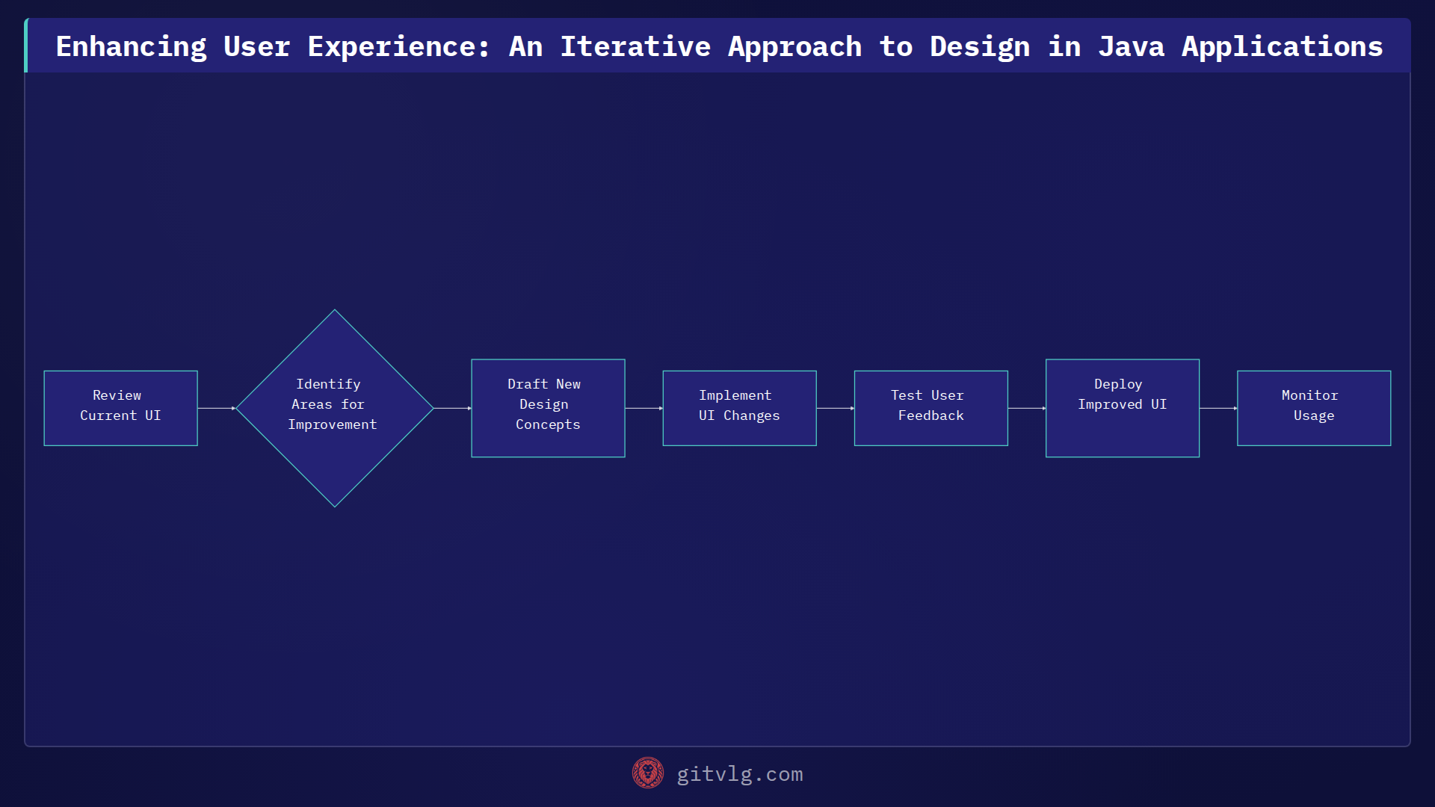Image resolution: width=1435 pixels, height=807 pixels.
Task: Click the diagram title starting with Enhancing User Experience
Action: 719,46
